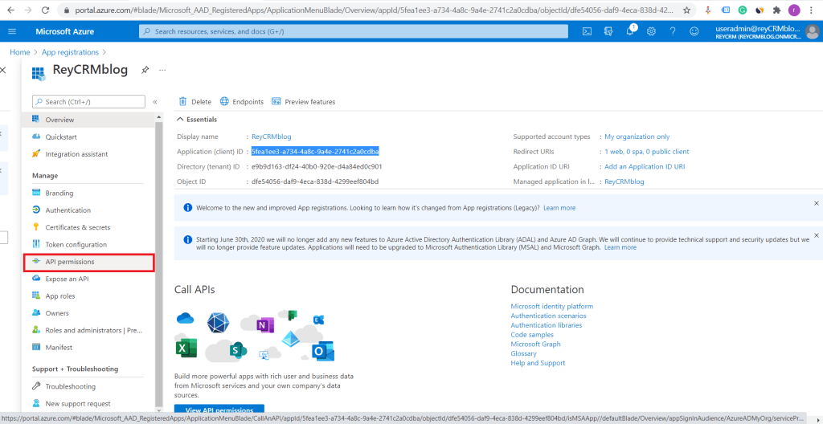This screenshot has height=424, width=823.
Task: Click the View API permissions button
Action: (x=219, y=410)
